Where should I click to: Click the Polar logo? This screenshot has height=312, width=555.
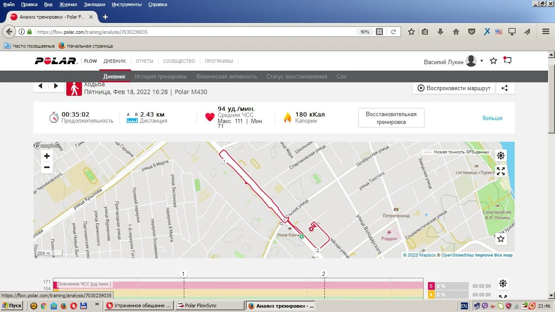click(x=56, y=61)
